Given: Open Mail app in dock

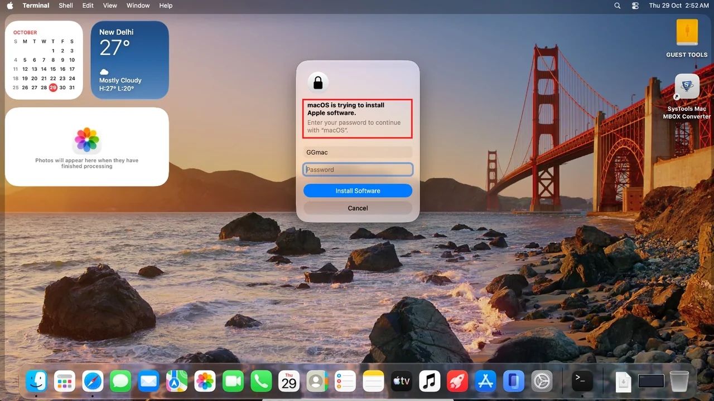Looking at the screenshot, I should tap(149, 382).
